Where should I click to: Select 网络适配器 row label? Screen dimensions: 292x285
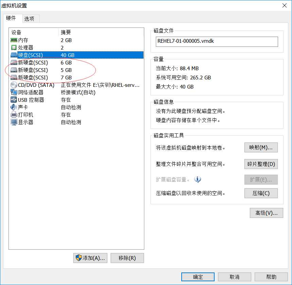point(31,92)
